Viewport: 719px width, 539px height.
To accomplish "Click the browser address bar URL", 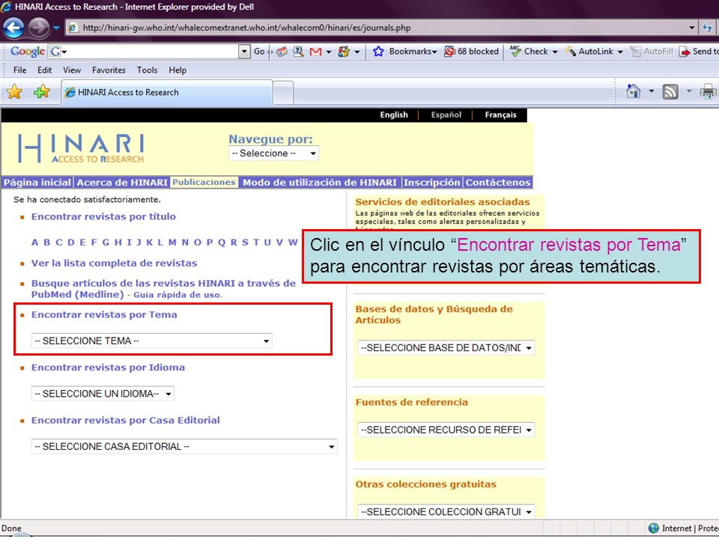I will 246,28.
